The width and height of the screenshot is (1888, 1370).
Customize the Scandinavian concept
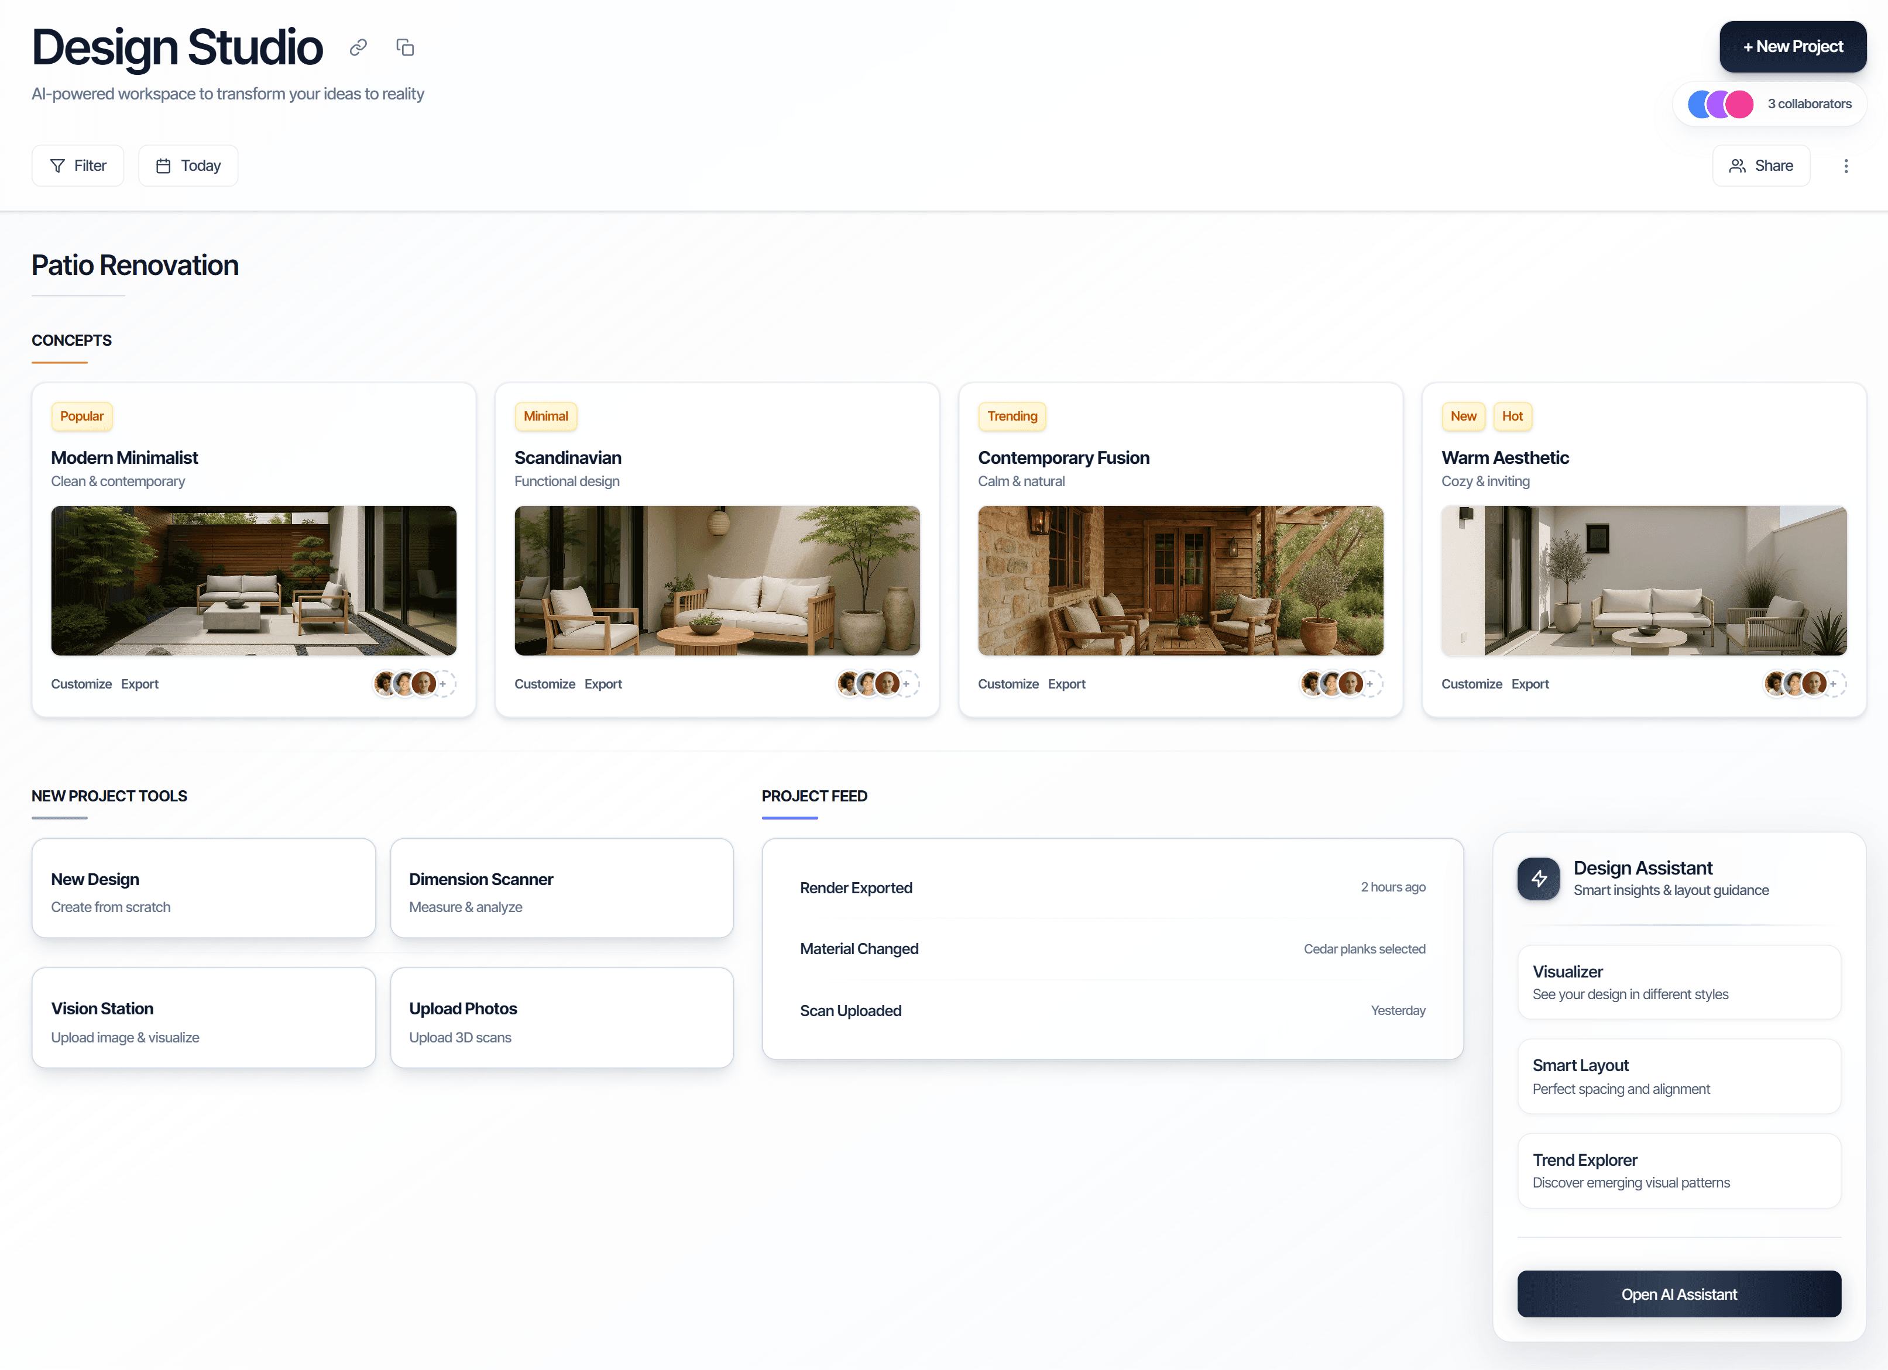click(x=544, y=683)
